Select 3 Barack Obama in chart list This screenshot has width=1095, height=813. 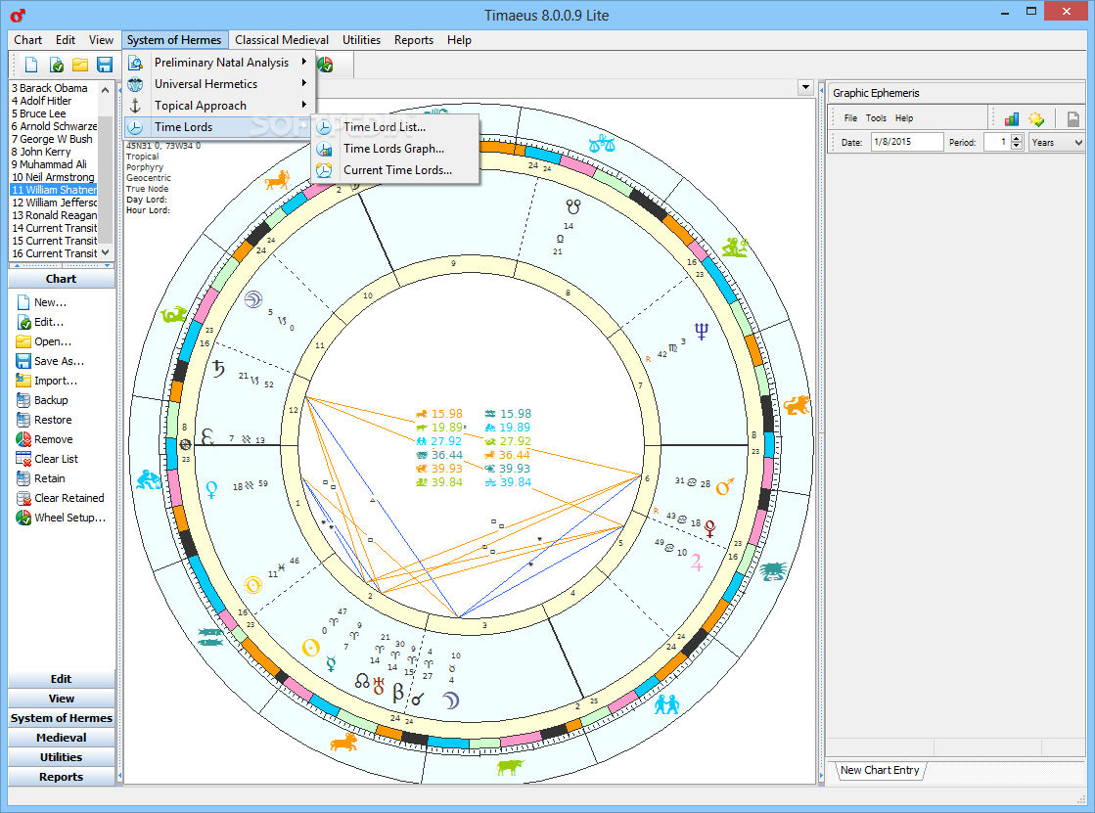pyautogui.click(x=54, y=88)
